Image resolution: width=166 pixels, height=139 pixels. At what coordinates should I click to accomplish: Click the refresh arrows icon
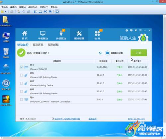click(x=100, y=53)
